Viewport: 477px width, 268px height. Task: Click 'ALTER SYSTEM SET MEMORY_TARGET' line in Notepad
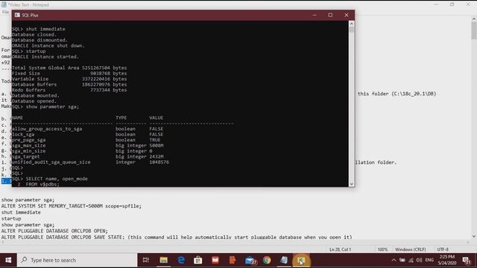(72, 206)
